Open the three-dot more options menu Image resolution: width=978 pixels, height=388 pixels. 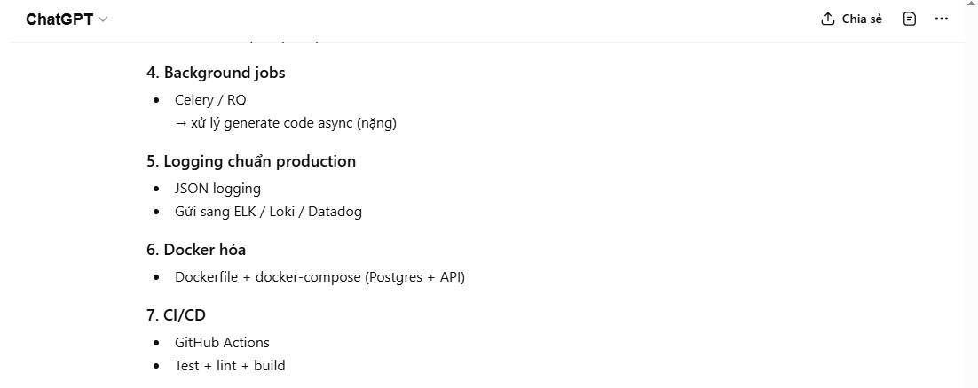[942, 19]
